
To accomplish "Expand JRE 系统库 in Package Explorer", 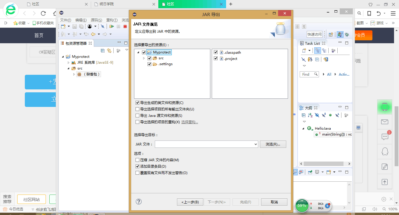I will 69,63.
